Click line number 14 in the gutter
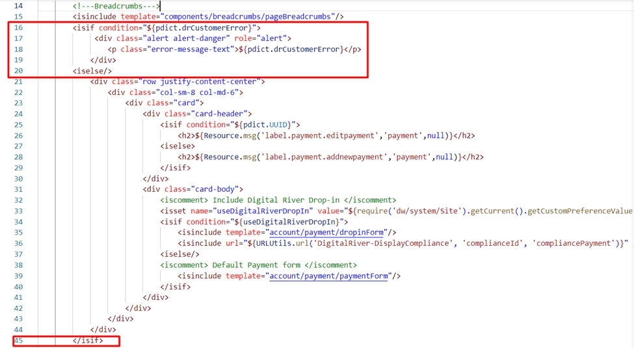This screenshot has height=348, width=634. tap(18, 6)
